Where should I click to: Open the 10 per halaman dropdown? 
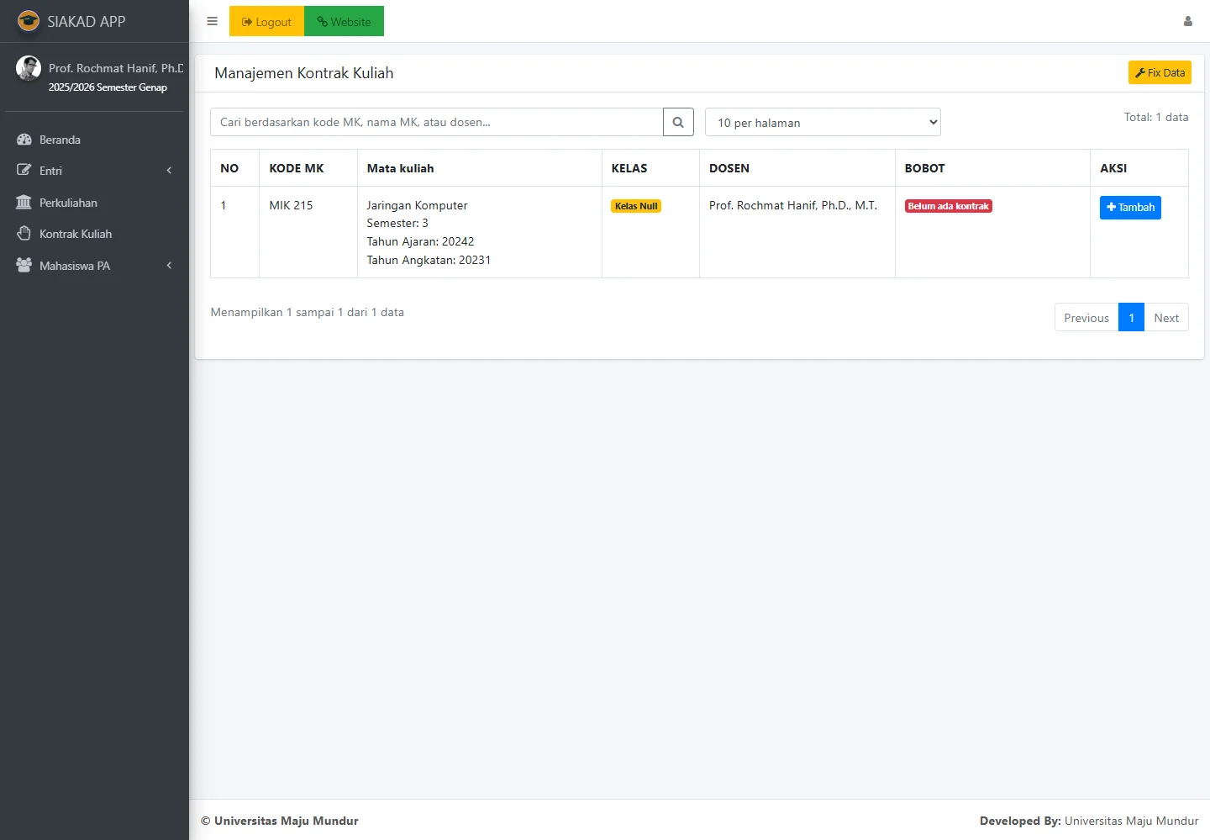coord(822,123)
